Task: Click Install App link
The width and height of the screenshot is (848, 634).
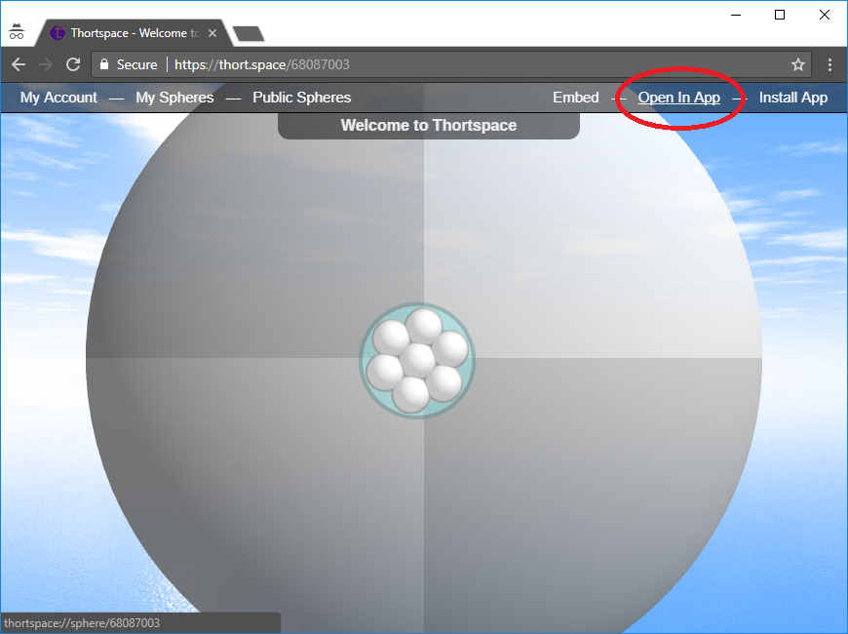Action: click(x=792, y=98)
